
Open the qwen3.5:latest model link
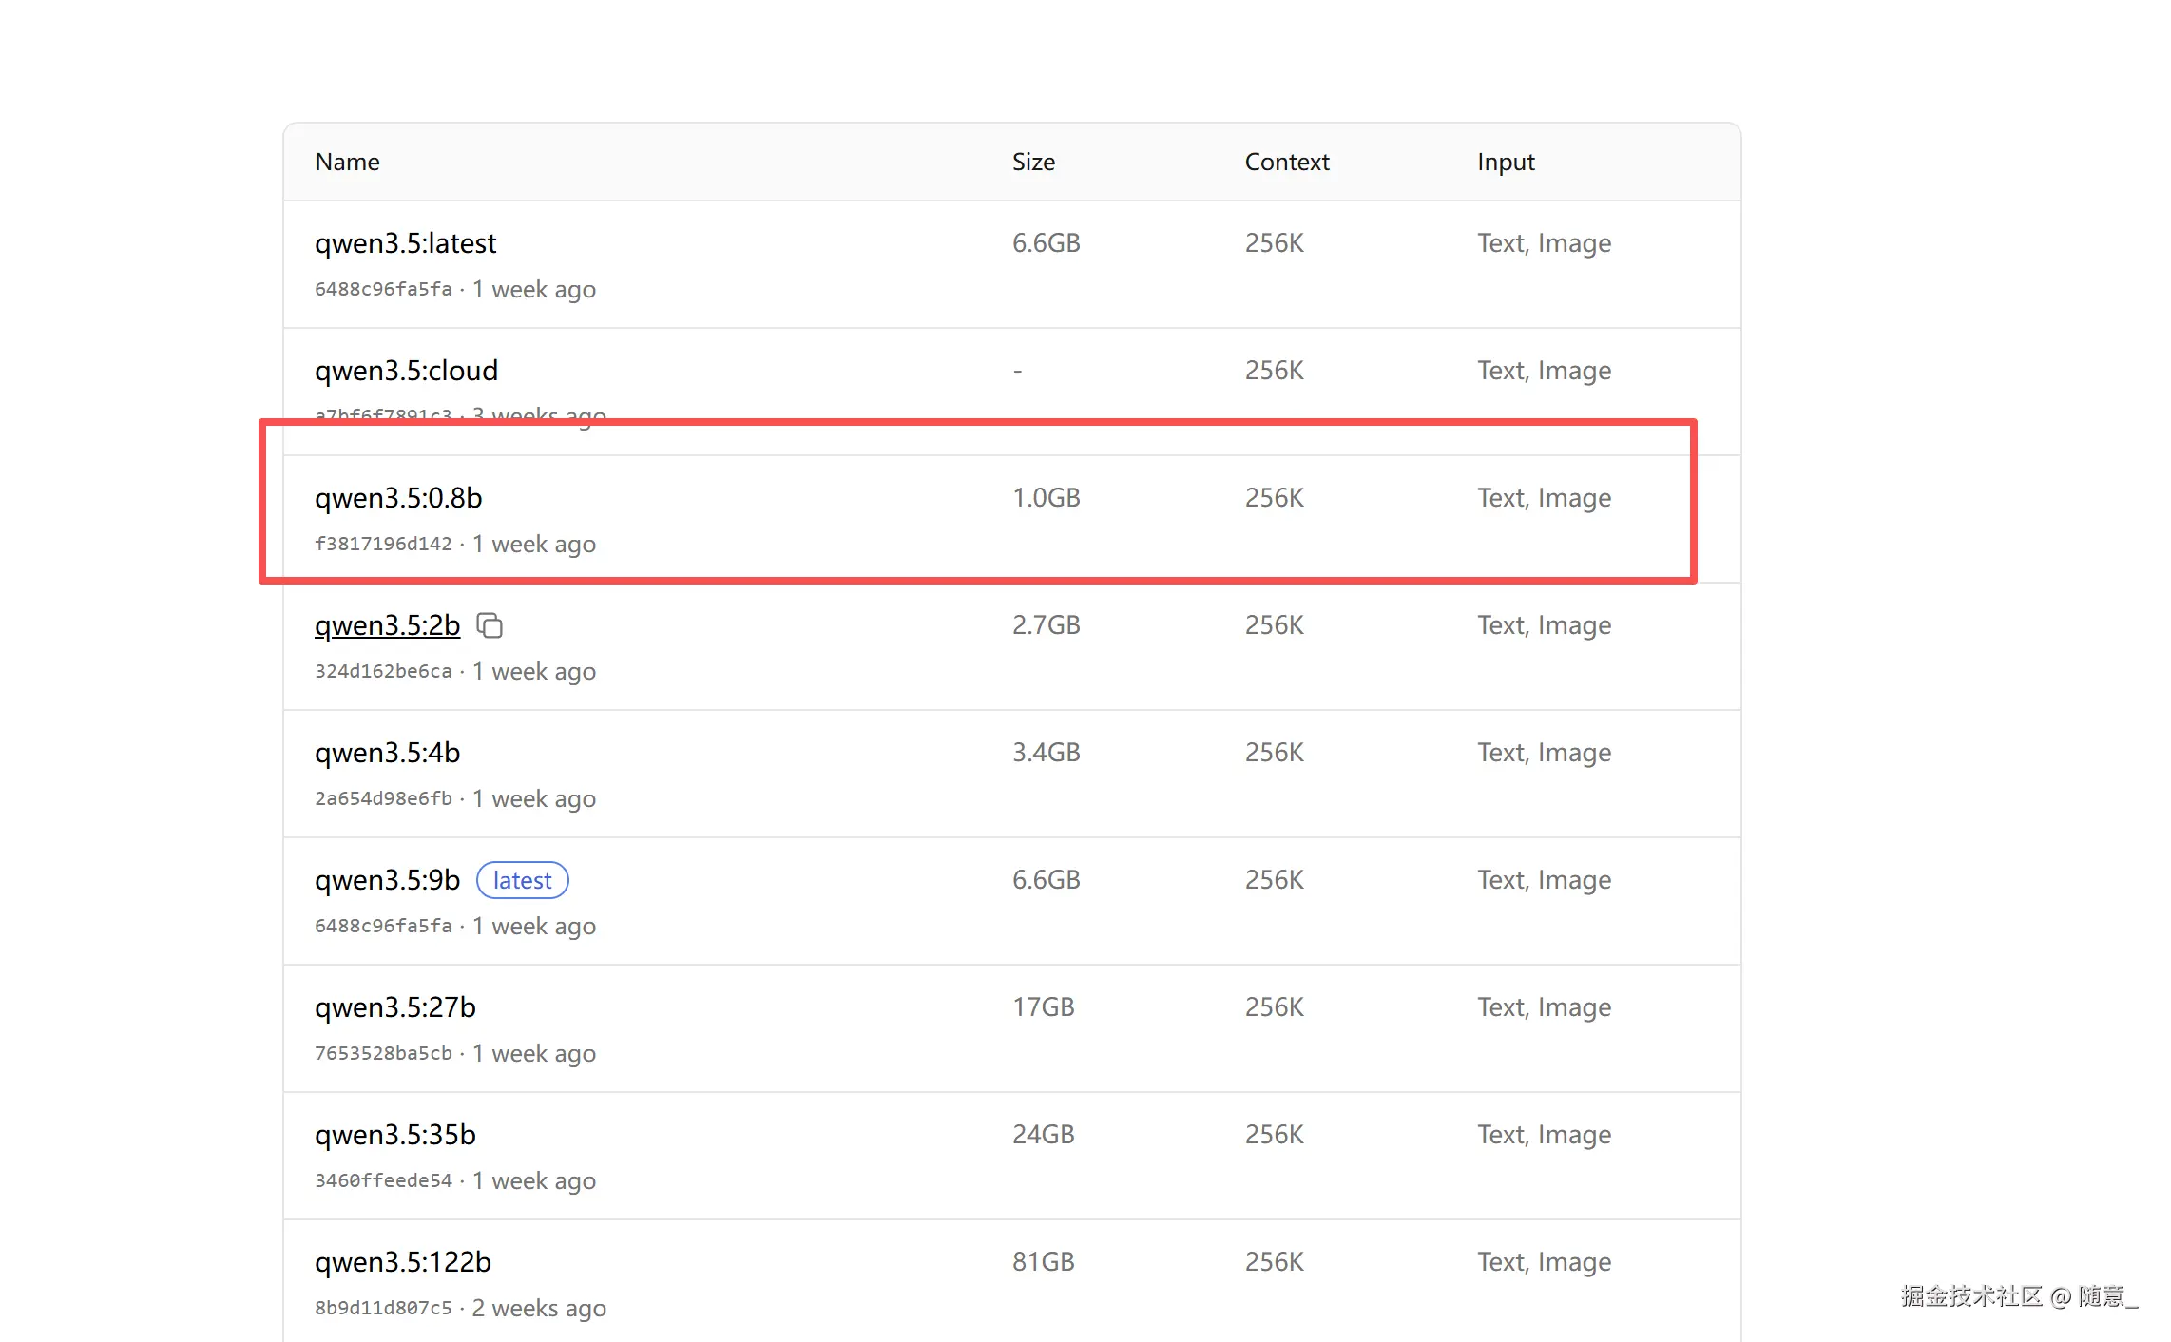pyautogui.click(x=405, y=243)
